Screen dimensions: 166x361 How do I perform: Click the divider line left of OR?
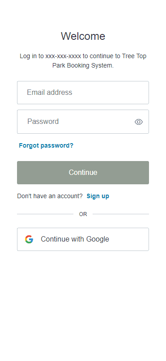[x=45, y=214]
